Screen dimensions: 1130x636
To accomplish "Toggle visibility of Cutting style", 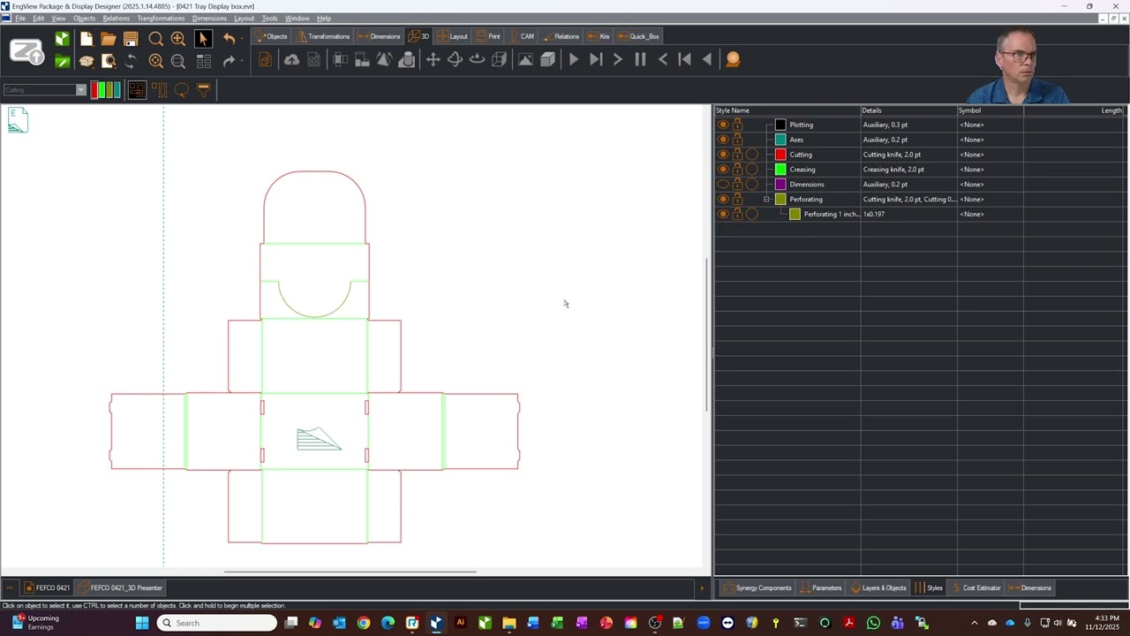I will [x=723, y=155].
